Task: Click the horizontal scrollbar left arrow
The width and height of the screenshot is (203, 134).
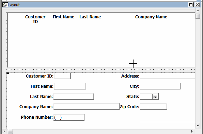Action: click(4, 131)
